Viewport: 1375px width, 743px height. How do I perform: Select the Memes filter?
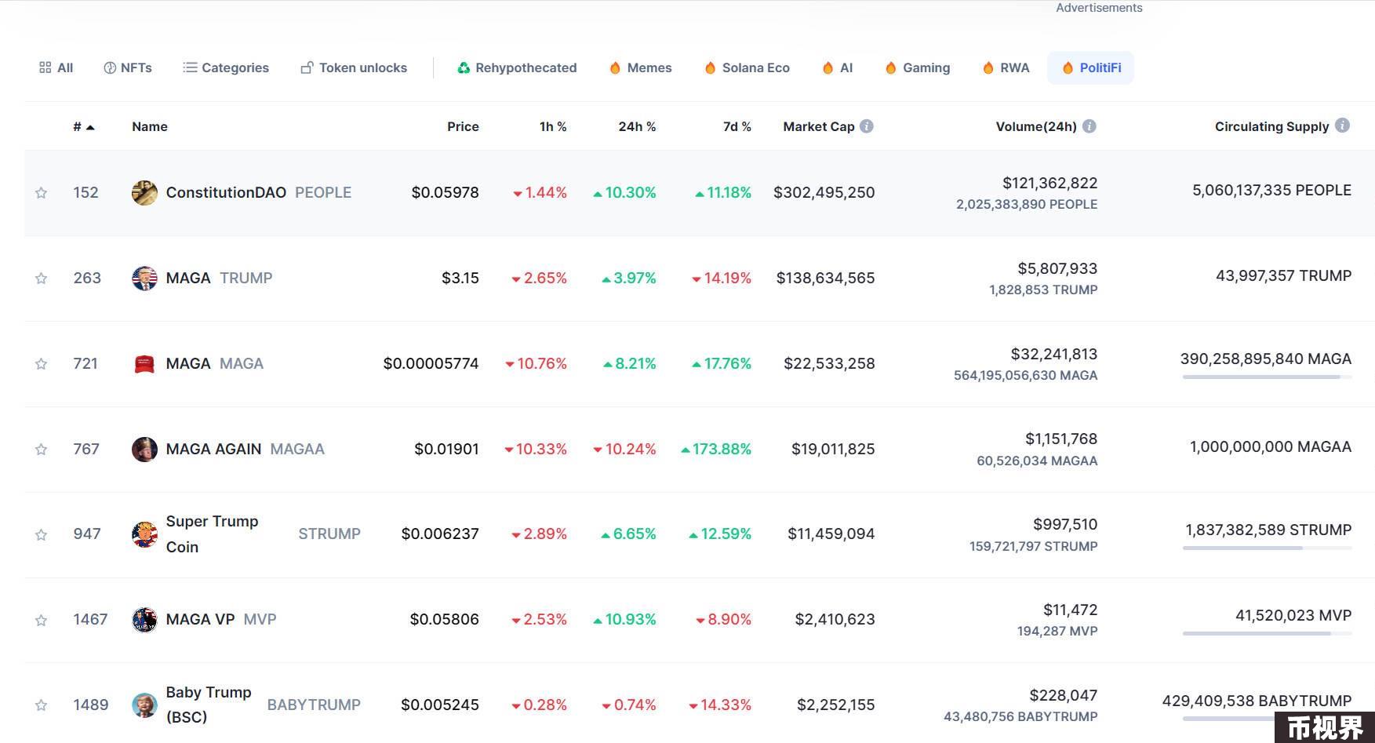[641, 68]
